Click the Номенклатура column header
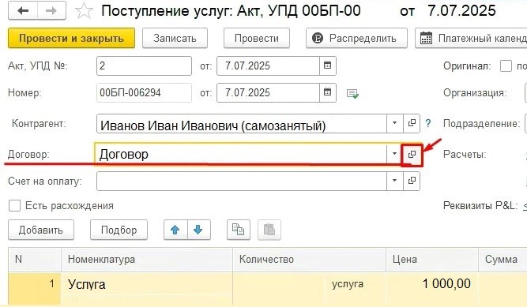Image resolution: width=527 pixels, height=307 pixels. click(x=147, y=260)
